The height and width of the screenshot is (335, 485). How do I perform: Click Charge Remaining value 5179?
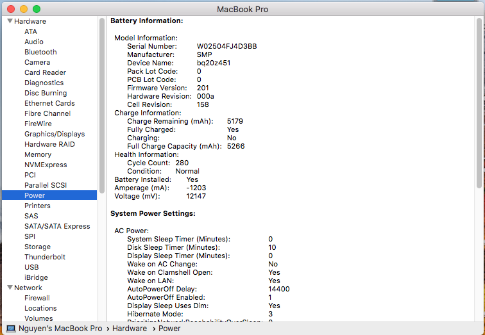pos(235,121)
